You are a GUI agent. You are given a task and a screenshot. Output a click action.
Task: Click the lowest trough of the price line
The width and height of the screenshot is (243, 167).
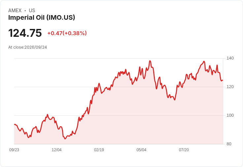pyautogui.click(x=65, y=139)
